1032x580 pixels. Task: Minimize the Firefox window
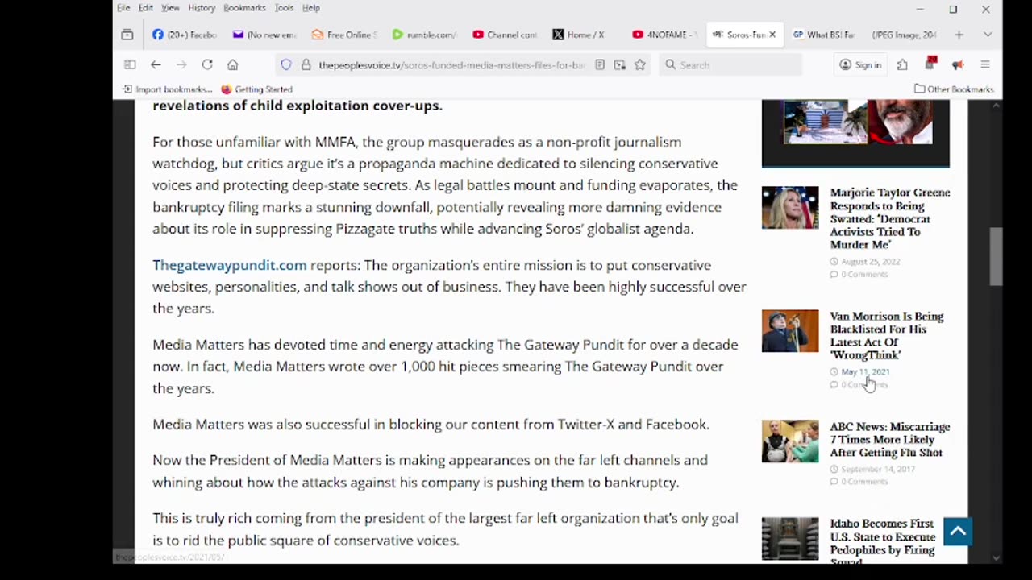pyautogui.click(x=920, y=9)
